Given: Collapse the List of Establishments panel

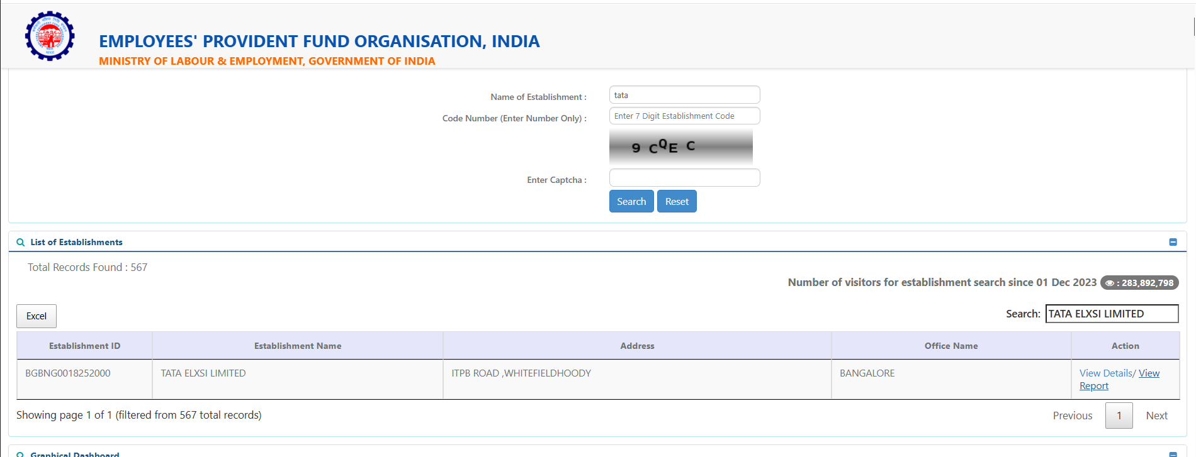Looking at the screenshot, I should point(1173,243).
